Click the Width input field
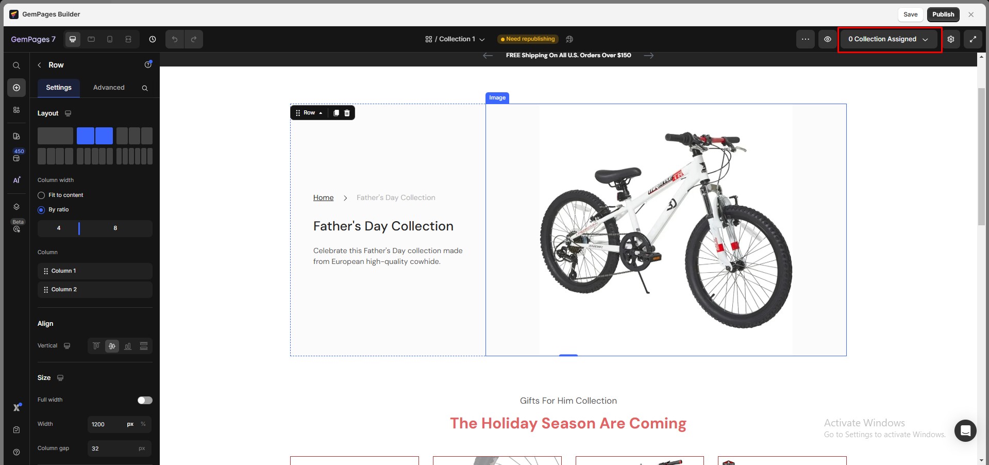989x465 pixels. click(106, 424)
